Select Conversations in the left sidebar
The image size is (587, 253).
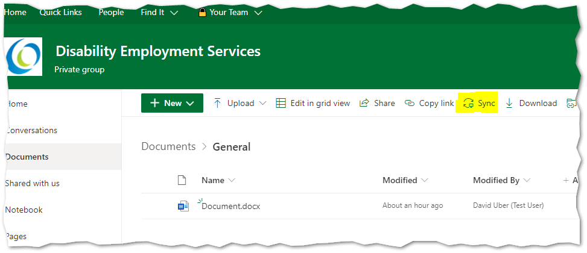(x=32, y=131)
